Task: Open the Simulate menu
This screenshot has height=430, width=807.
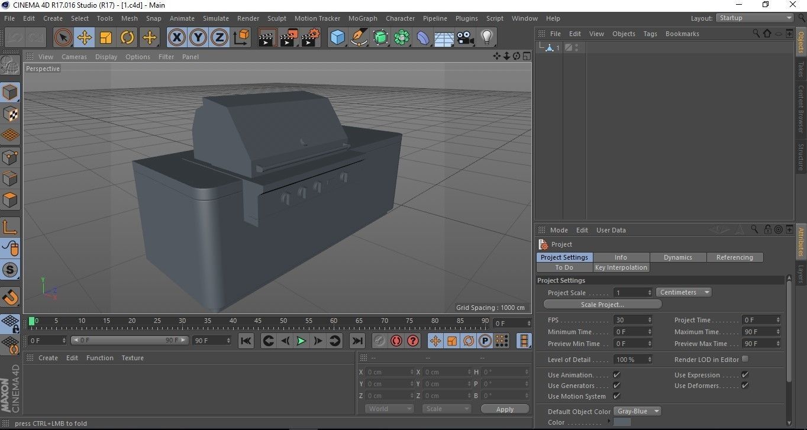Action: [216, 18]
